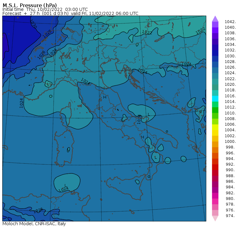Click the 1026 contour label at map bottom-left
This screenshot has width=237, height=228.
[x=38, y=211]
